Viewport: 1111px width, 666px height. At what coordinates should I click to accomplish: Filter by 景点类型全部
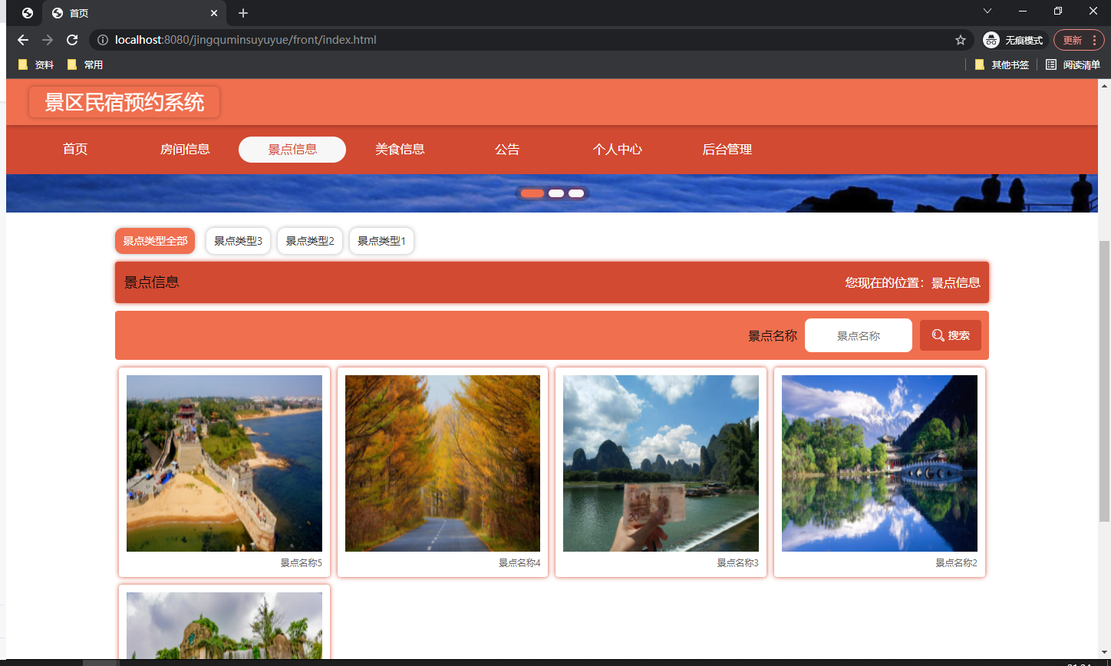[x=155, y=241]
